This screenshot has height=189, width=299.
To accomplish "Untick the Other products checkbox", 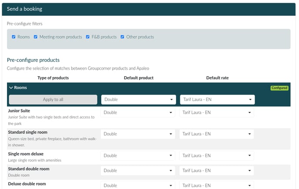I will [122, 37].
